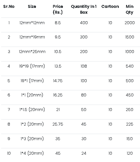This screenshot has height=162, width=140.
Task: Select the price value 25.75
Action: (58, 124)
